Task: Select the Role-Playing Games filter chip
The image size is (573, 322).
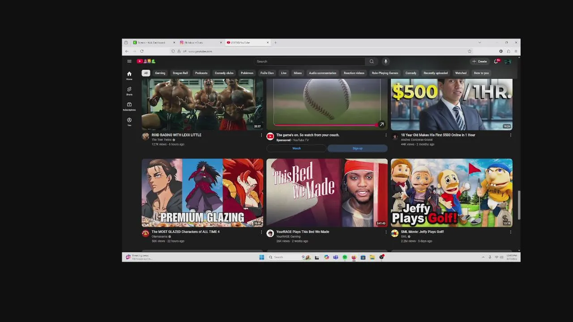Action: click(385, 73)
